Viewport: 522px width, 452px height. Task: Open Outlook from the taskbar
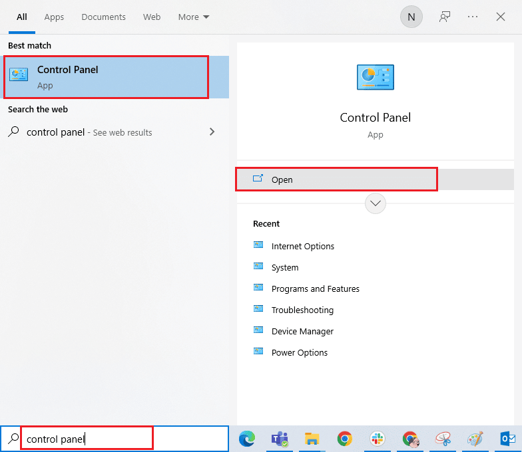click(507, 439)
